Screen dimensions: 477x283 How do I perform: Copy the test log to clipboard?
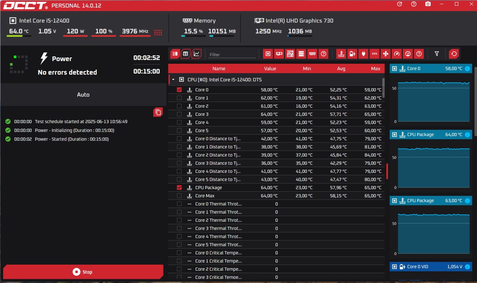click(x=158, y=112)
